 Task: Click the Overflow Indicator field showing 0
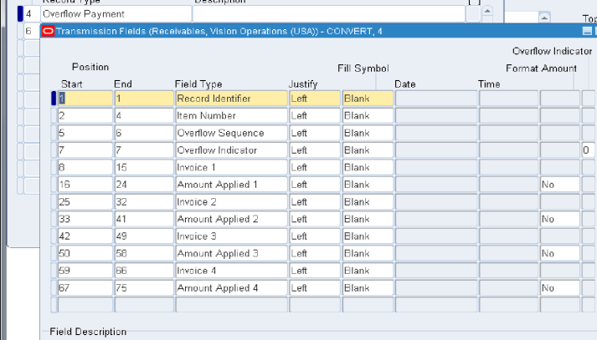tap(587, 150)
